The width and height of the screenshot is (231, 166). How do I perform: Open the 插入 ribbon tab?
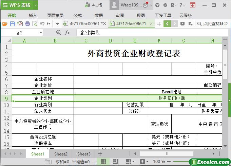pyautogui.click(x=33, y=15)
